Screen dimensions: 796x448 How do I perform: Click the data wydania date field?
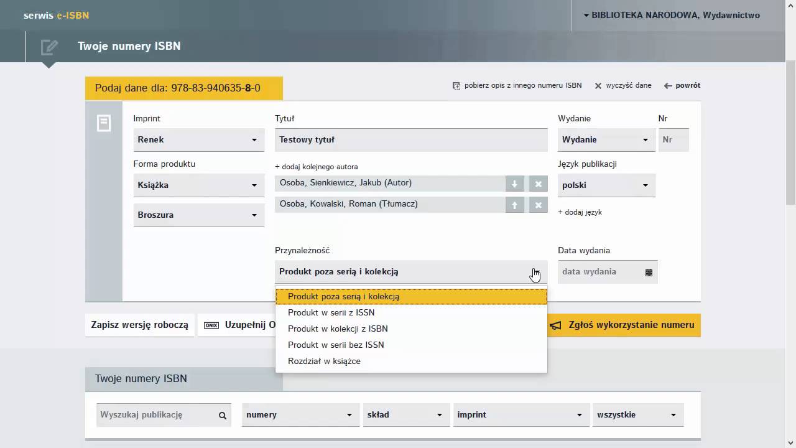608,272
